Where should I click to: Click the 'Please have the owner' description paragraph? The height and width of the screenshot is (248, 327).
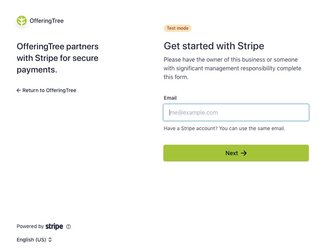[232, 68]
